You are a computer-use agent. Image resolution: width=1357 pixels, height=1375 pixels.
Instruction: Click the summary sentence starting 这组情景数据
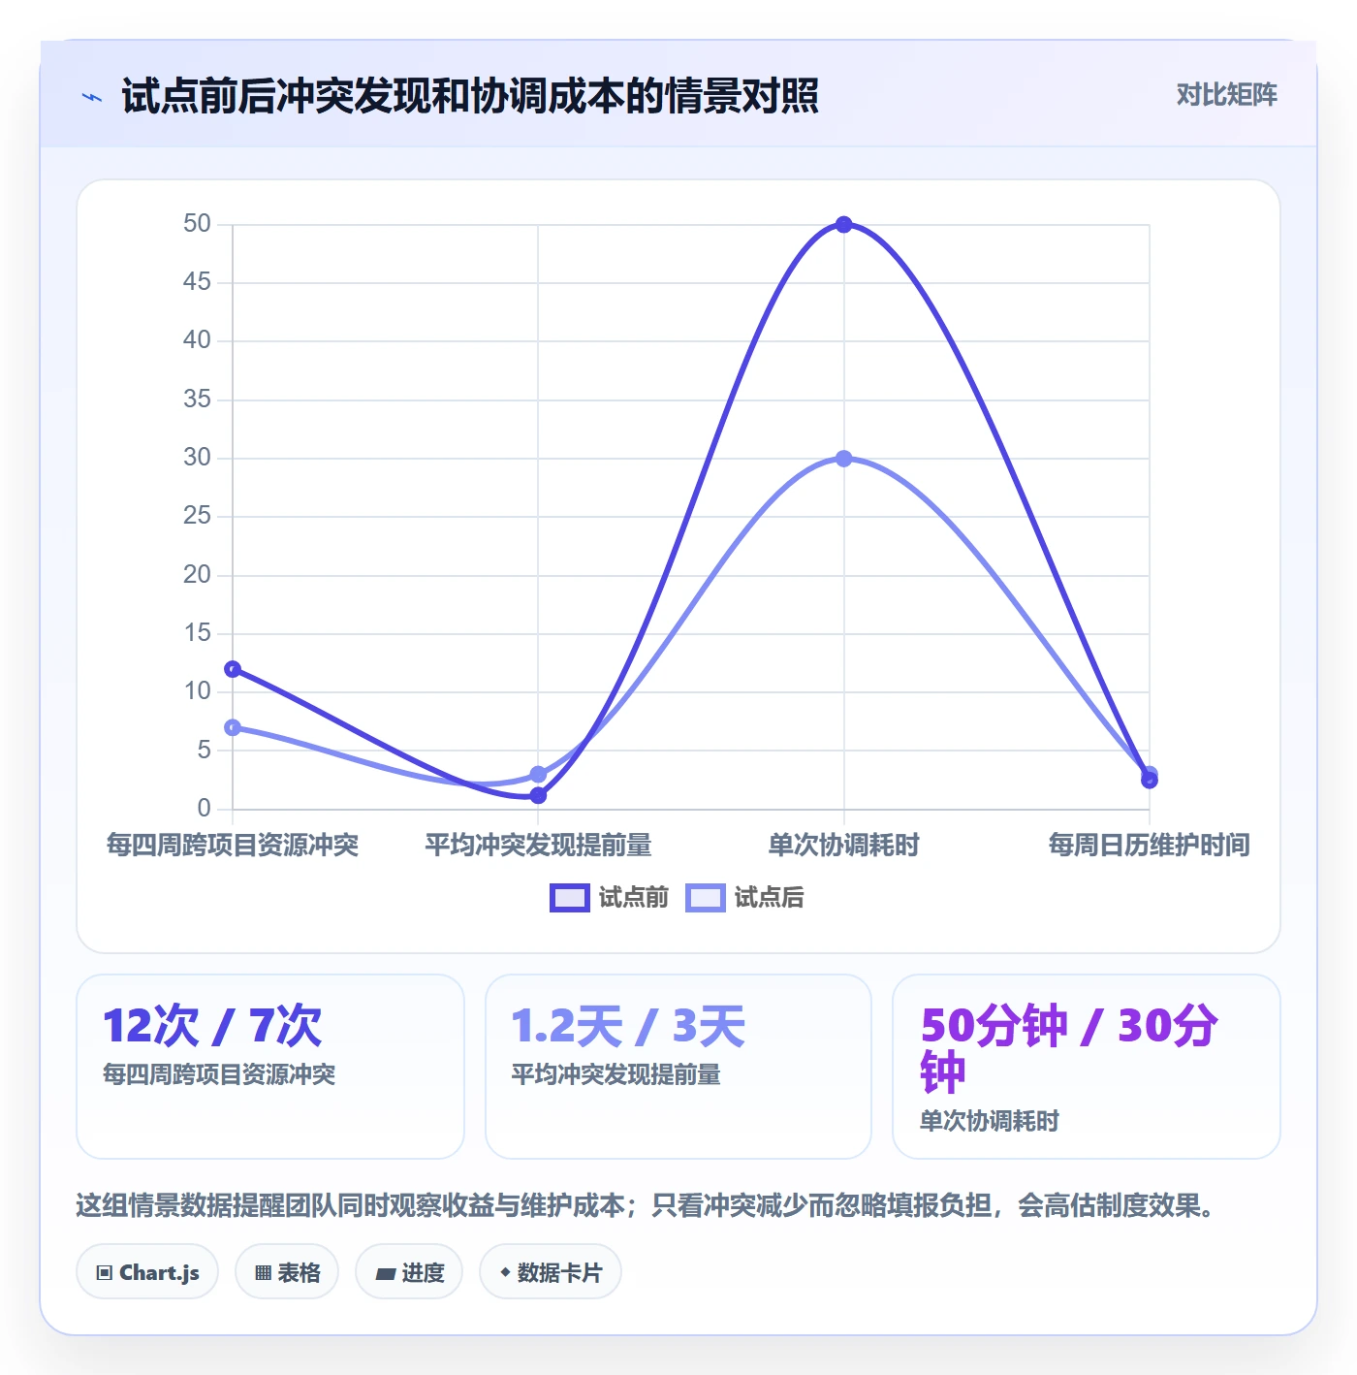[x=646, y=1206]
